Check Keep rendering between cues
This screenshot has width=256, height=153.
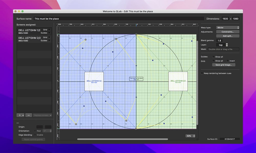[x=202, y=73]
